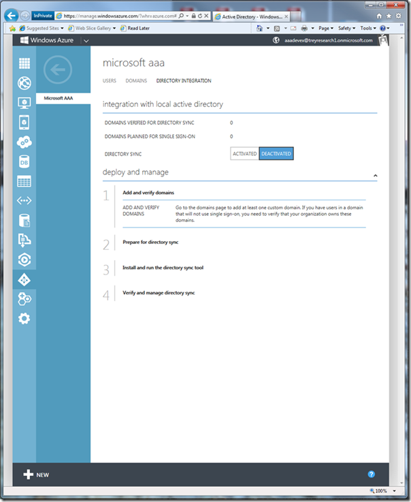
Task: Expand step Verify and manage directory sync
Action: coord(159,293)
